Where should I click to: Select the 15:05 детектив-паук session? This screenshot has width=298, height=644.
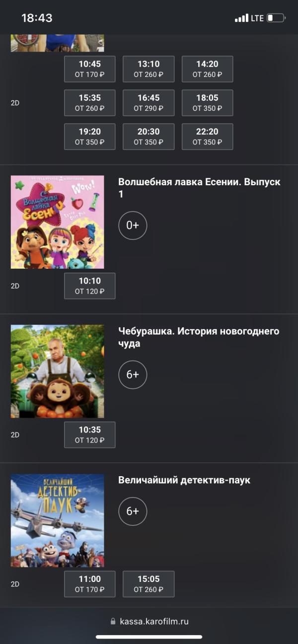149,584
